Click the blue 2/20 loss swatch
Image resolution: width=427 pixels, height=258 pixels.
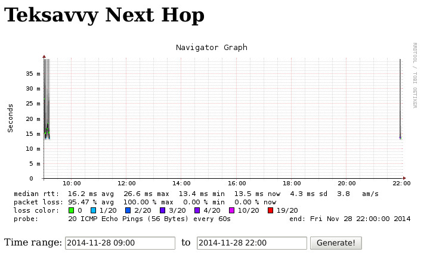click(128, 210)
